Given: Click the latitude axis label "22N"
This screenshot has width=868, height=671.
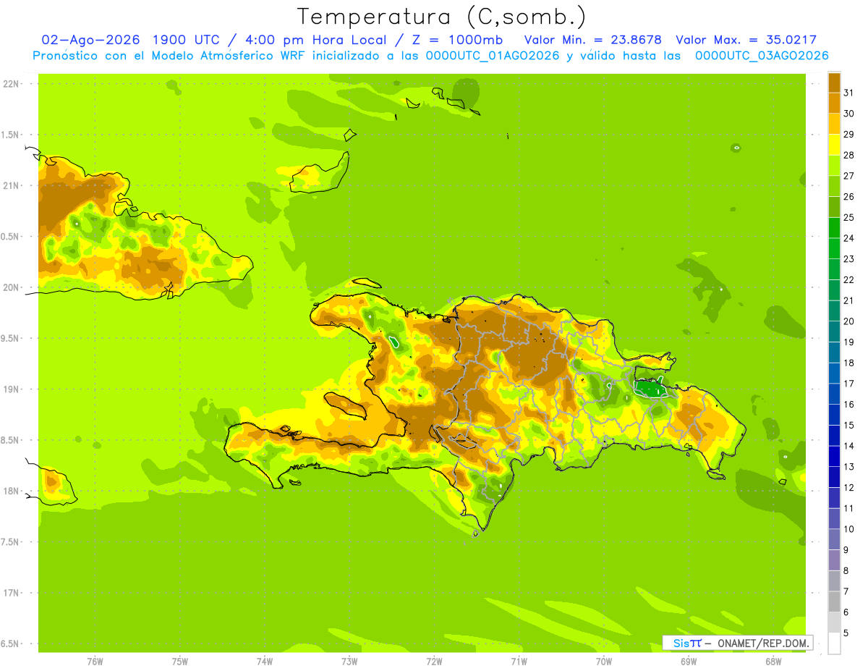Looking at the screenshot, I should pos(12,84).
